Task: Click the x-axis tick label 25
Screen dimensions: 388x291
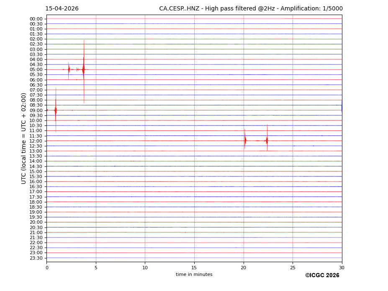Action: pos(293,268)
